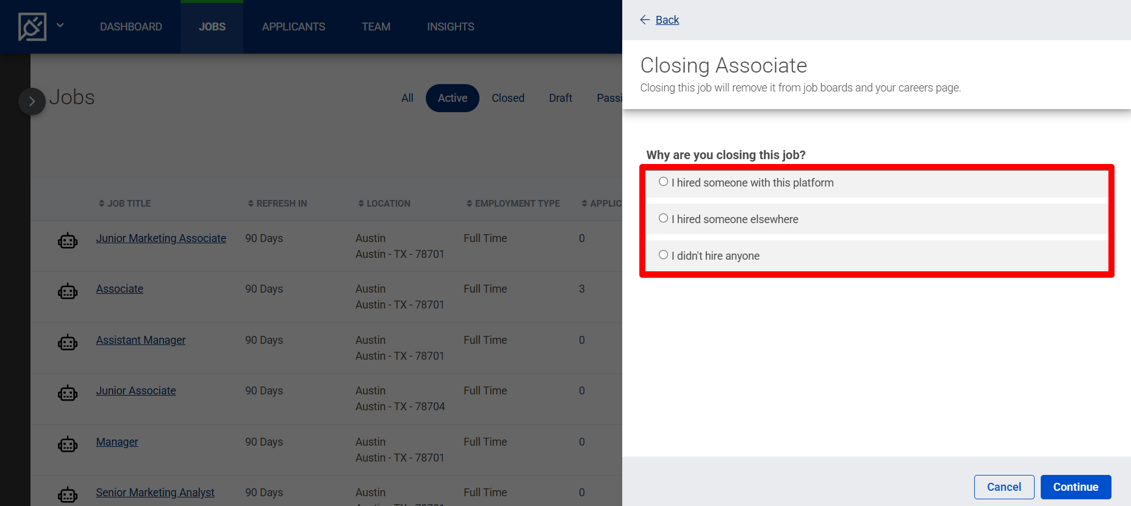Open the Junior Marketing Associate job link

tap(161, 238)
